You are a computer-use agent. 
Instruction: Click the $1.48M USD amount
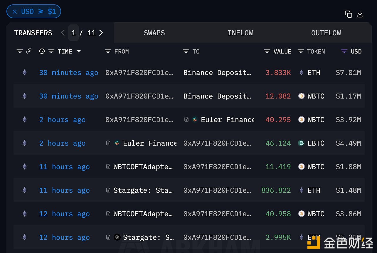[x=348, y=190]
